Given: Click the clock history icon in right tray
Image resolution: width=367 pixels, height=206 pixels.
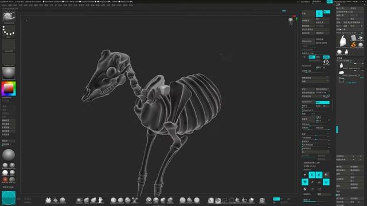Looking at the screenshot, I should pyautogui.click(x=326, y=62).
